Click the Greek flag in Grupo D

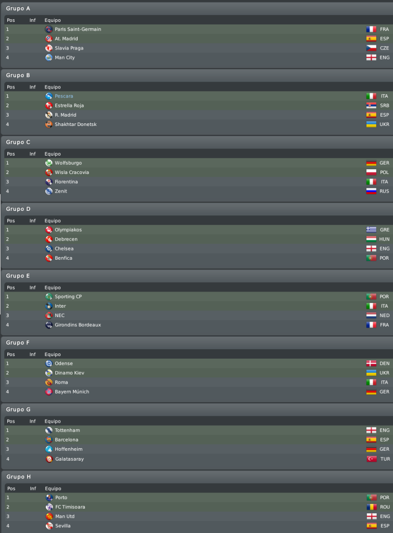pos(371,230)
